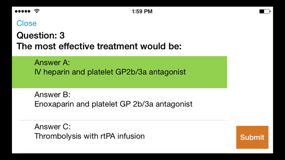Tap the cellular signal strength dots

tap(23, 11)
